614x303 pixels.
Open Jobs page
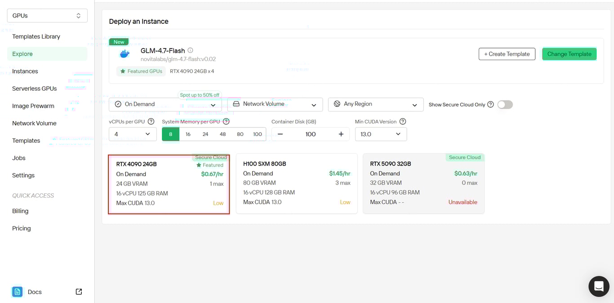click(19, 158)
